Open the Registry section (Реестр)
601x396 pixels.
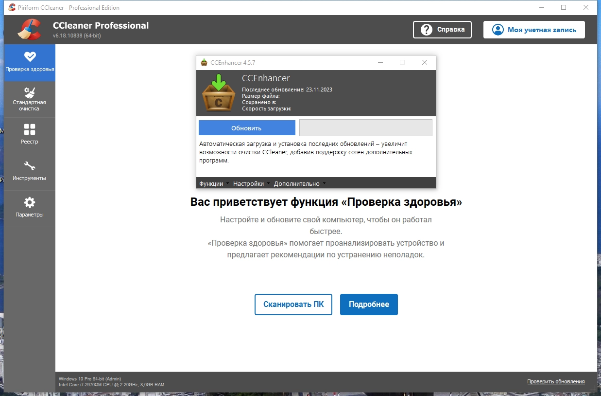tap(30, 135)
